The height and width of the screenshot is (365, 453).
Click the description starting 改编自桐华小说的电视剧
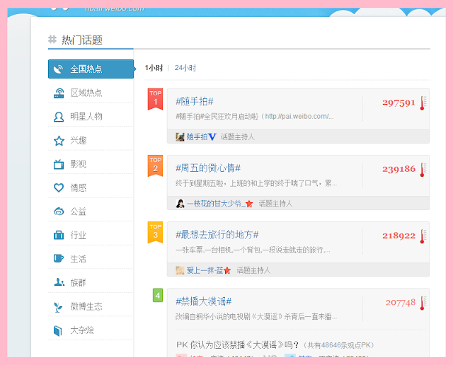256,317
